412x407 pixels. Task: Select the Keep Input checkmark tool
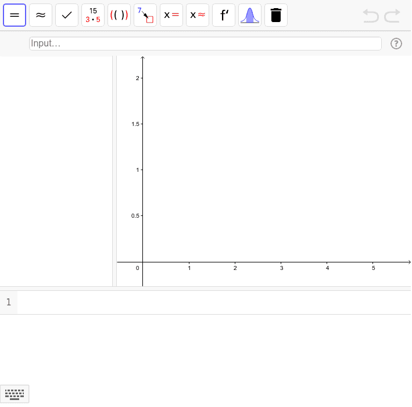[x=67, y=15]
